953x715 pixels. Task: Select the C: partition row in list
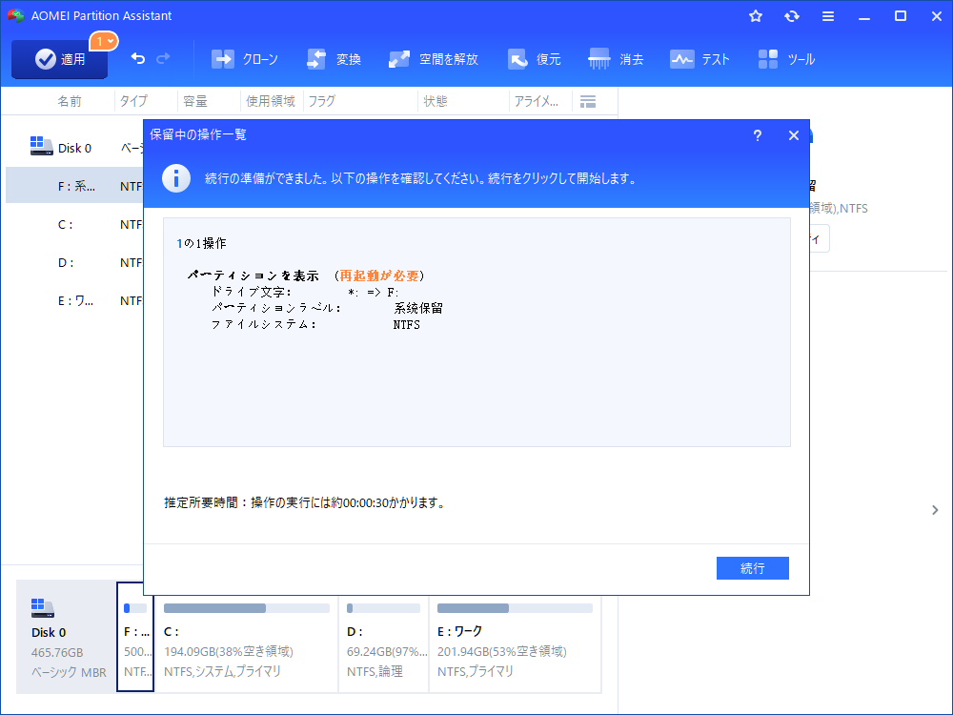[74, 224]
